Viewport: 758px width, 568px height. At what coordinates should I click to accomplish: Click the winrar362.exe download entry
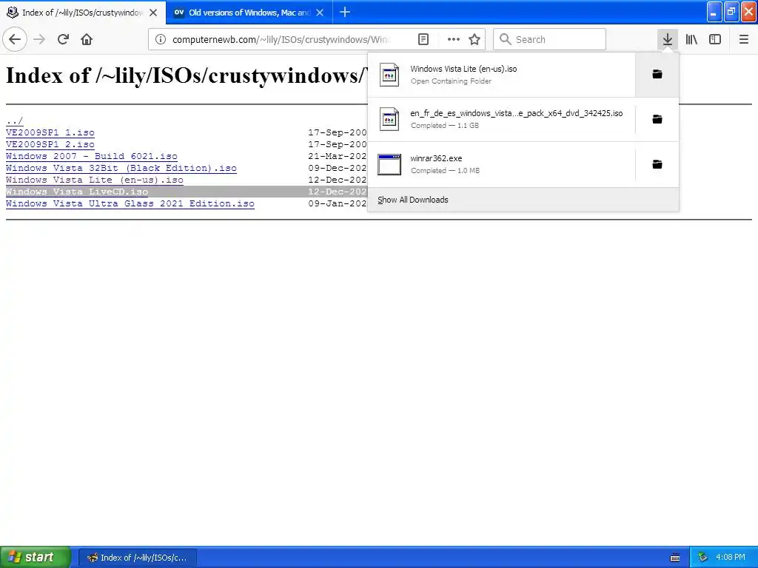point(501,165)
